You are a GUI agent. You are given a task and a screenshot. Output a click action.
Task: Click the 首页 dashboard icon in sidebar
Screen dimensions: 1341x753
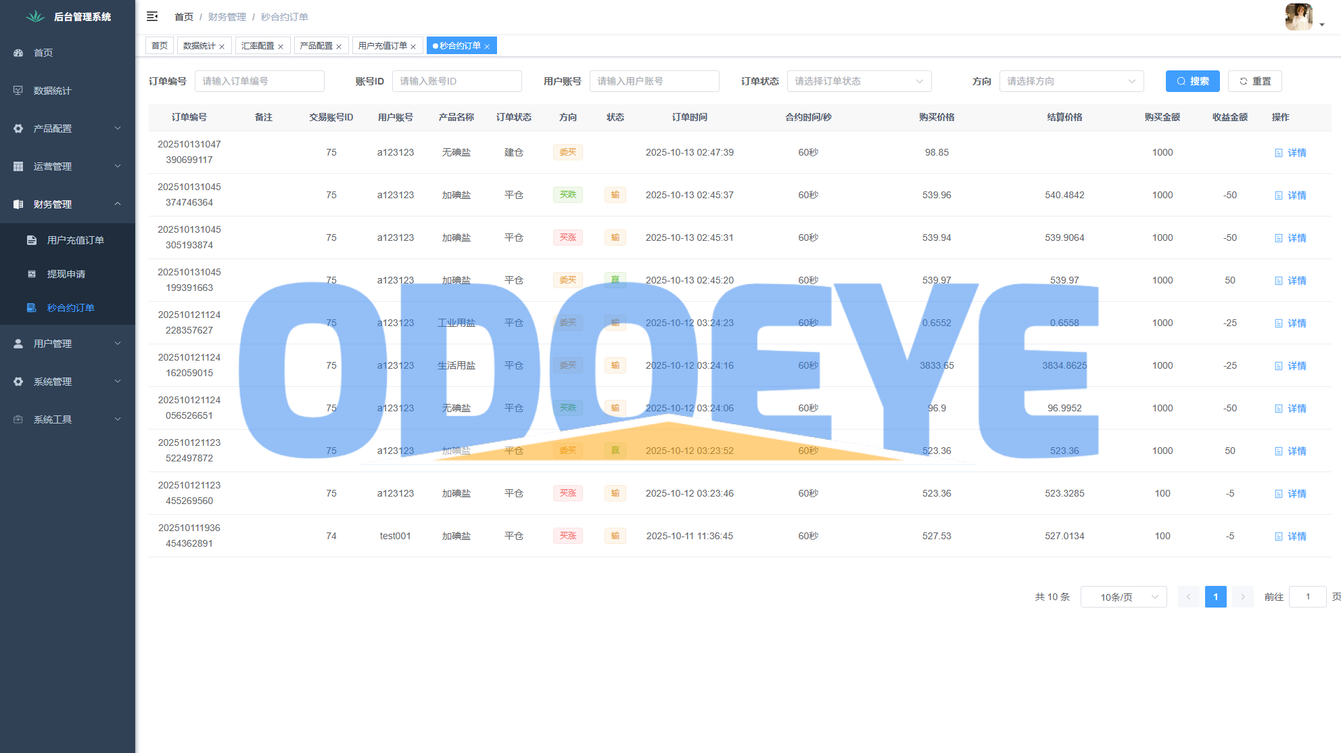tap(18, 53)
